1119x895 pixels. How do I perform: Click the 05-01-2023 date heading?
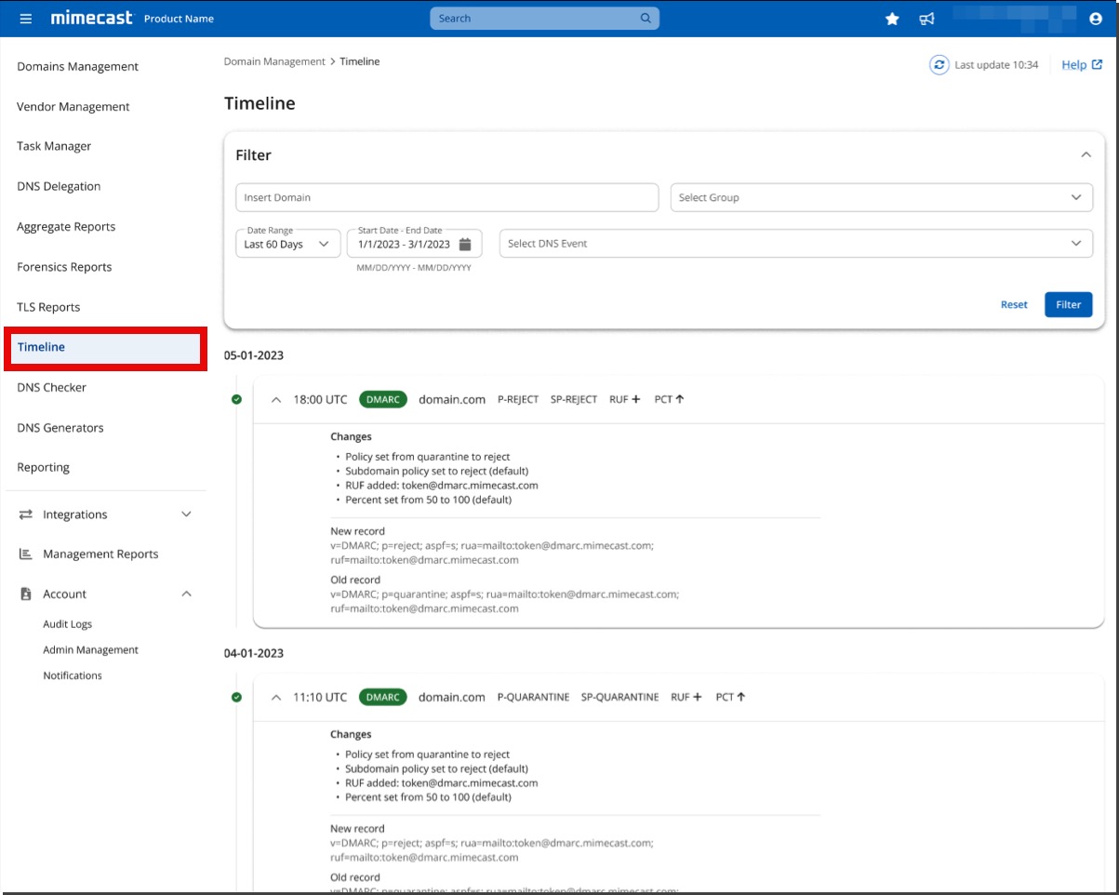click(254, 355)
